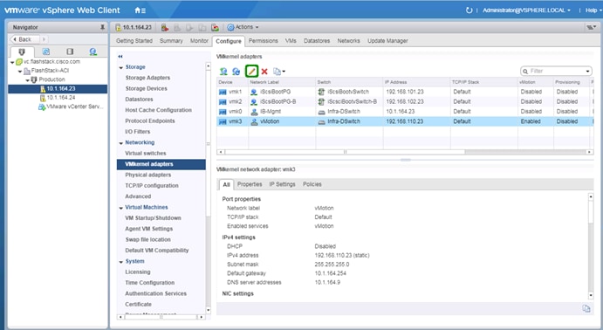Collapse the Storage section
The image size is (603, 330).
coord(121,67)
